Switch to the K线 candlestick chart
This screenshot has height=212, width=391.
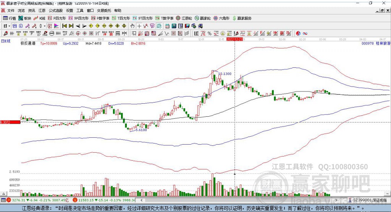pos(39,18)
